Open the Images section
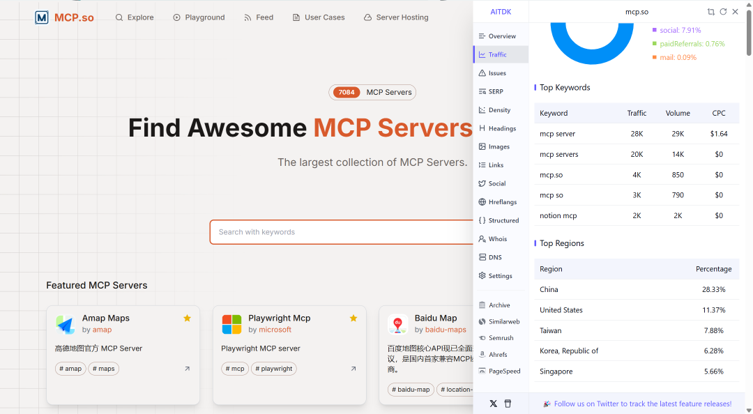 pos(501,146)
